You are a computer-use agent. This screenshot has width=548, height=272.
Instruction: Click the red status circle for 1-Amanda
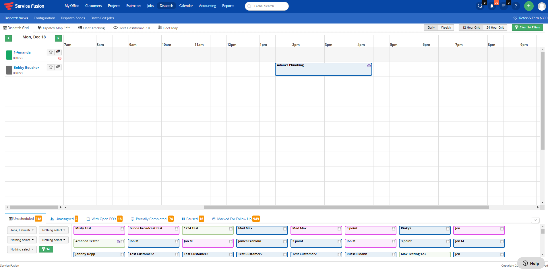pos(60,58)
